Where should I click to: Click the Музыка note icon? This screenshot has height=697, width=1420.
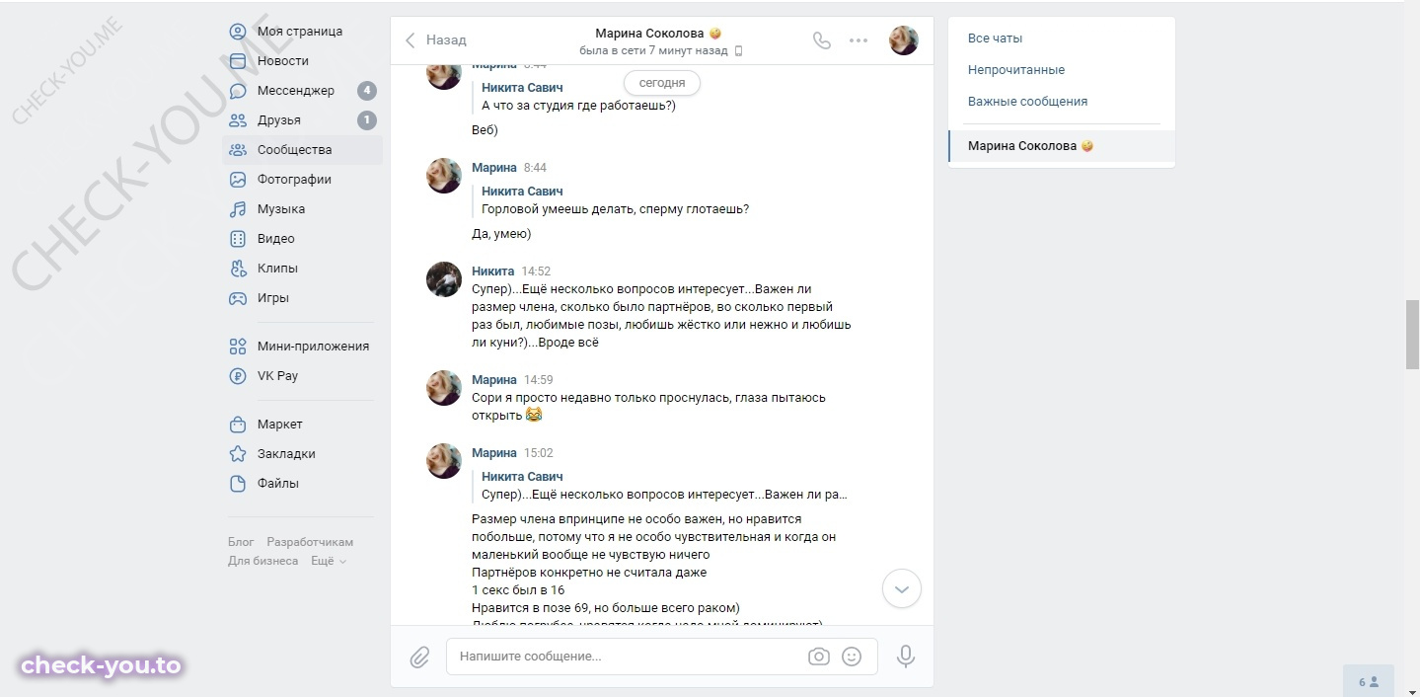click(x=238, y=209)
